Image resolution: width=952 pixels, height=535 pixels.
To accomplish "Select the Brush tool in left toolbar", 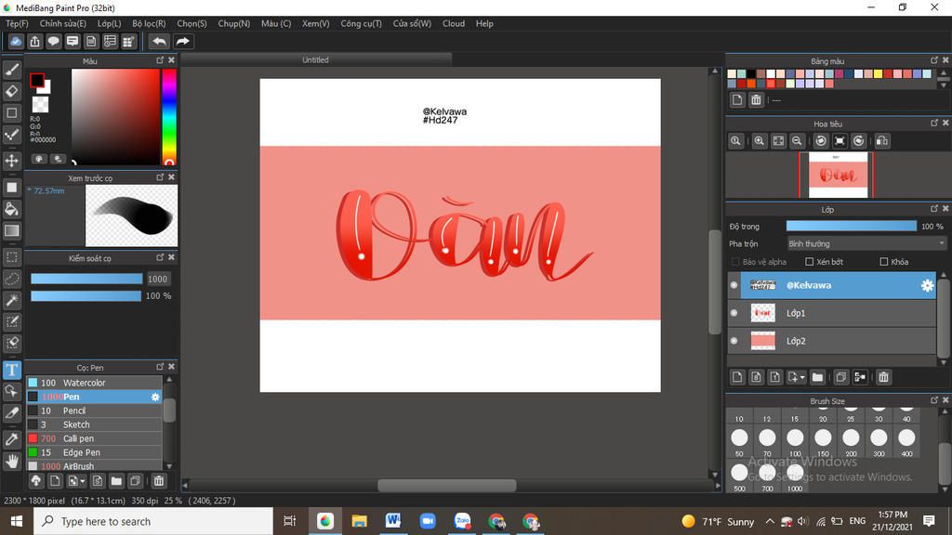I will click(x=11, y=70).
